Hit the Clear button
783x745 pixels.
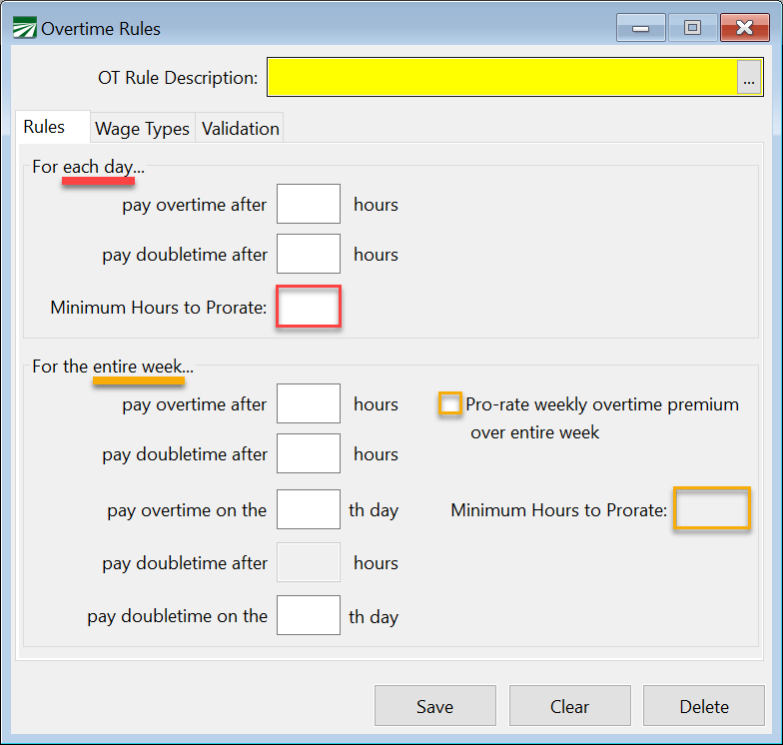569,706
